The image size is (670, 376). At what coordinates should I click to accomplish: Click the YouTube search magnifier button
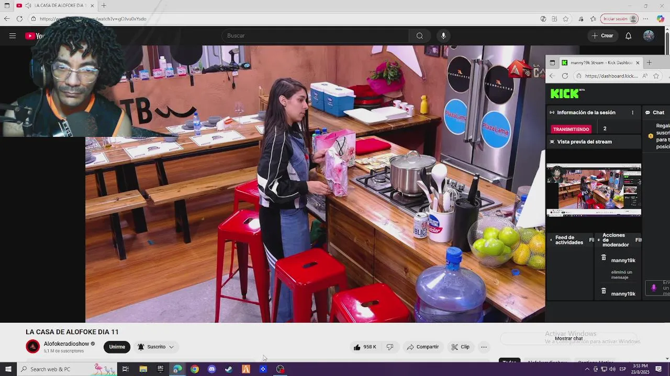419,36
